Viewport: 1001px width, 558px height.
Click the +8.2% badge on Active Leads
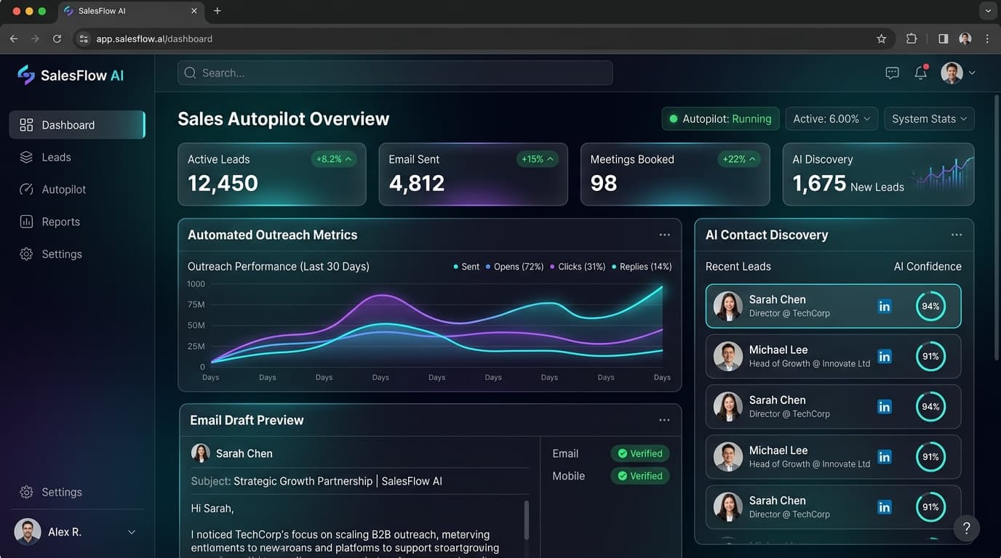click(x=334, y=159)
